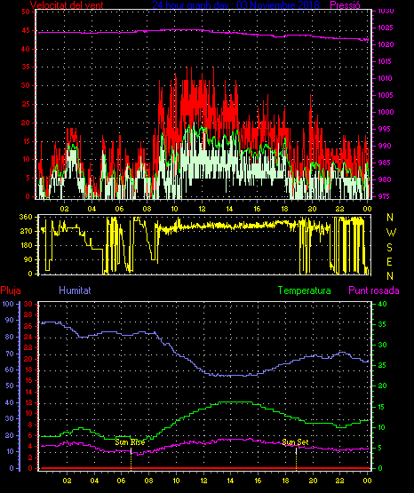Click the '40' green temperature axis value

pyautogui.click(x=382, y=304)
